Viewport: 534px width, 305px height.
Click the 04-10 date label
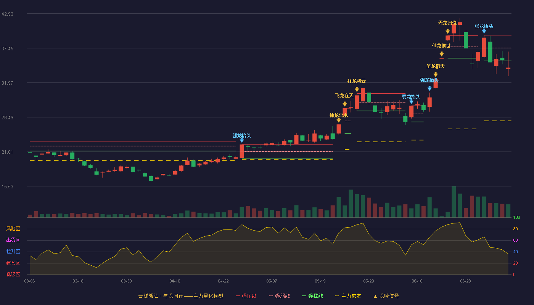175,281
